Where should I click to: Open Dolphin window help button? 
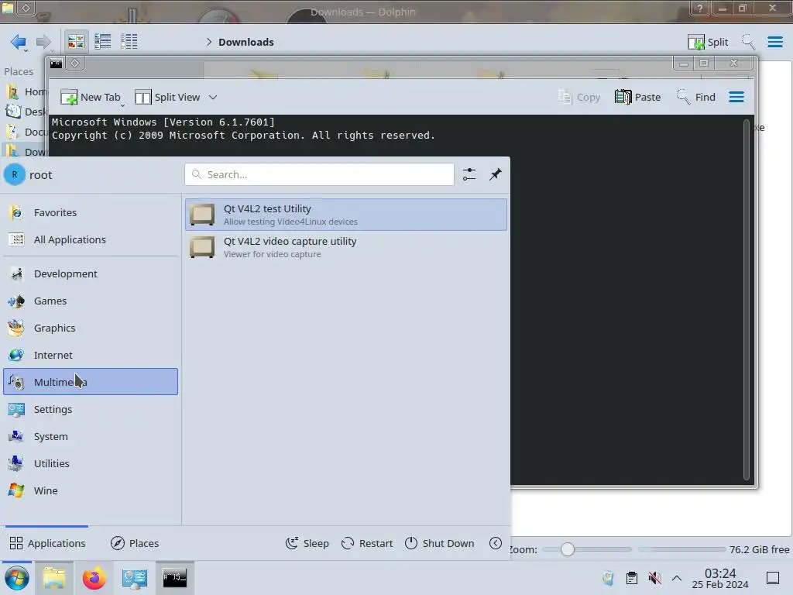tap(699, 8)
